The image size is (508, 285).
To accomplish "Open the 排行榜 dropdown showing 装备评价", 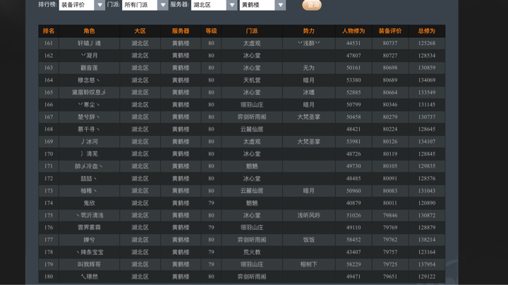I will (82, 5).
